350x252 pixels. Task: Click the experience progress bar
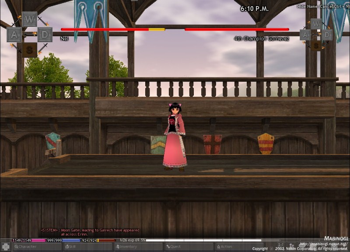[x=203, y=240]
